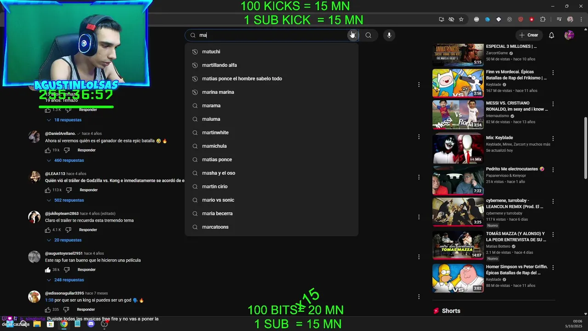Open options for Mix: Keyblade
Viewport: 588px width, 331px height.
pos(553,138)
